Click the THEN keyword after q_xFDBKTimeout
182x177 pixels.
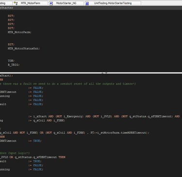(62, 157)
